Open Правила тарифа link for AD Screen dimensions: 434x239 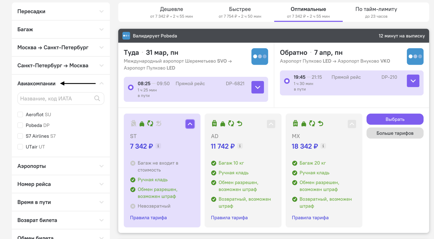pos(229,218)
